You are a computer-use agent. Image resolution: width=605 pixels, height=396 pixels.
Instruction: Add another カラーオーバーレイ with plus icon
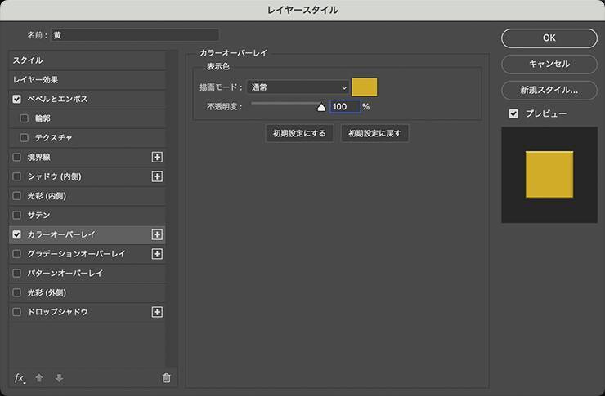tap(157, 234)
